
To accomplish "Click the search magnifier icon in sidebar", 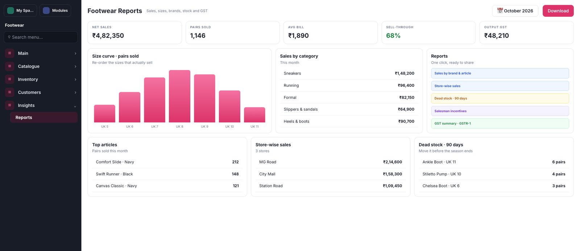I will (9, 37).
